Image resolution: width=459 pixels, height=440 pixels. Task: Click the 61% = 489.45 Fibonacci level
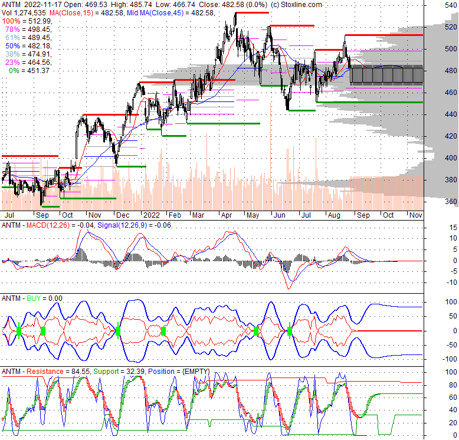coord(28,37)
